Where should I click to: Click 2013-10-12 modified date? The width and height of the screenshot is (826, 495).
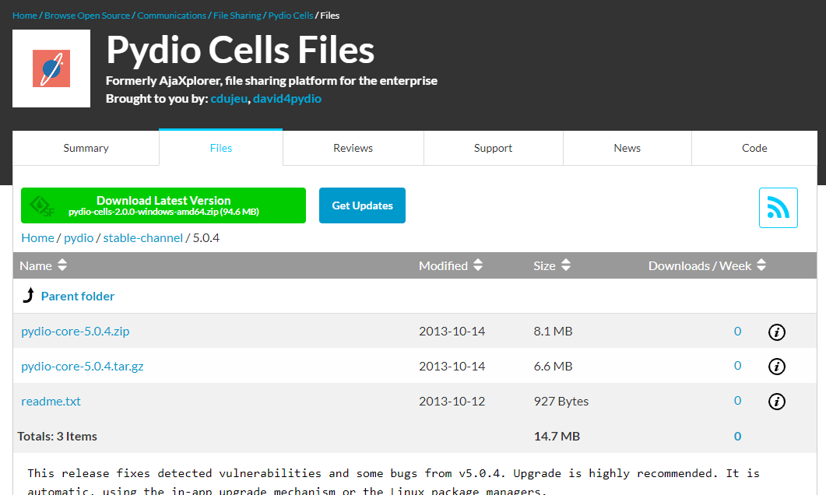click(x=452, y=402)
